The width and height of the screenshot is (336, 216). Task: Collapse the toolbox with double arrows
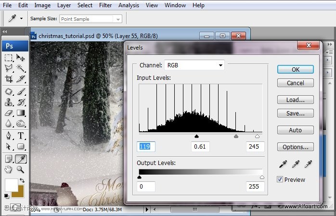(x=5, y=32)
